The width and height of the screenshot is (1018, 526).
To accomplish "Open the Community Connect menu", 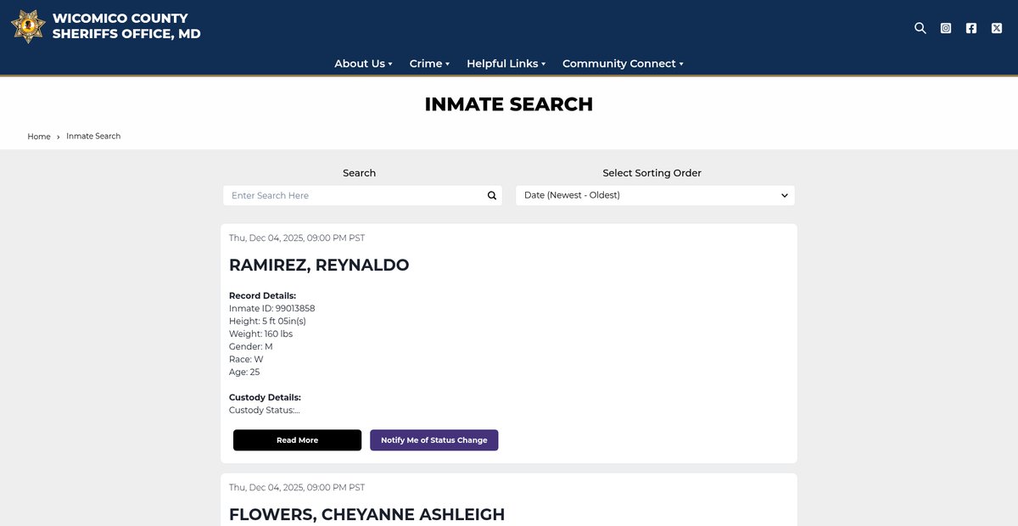I will pyautogui.click(x=623, y=64).
